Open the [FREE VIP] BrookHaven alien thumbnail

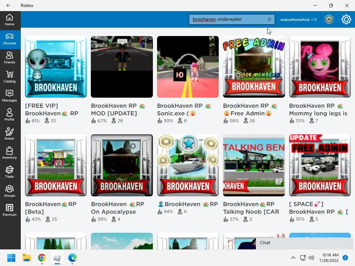(x=56, y=67)
